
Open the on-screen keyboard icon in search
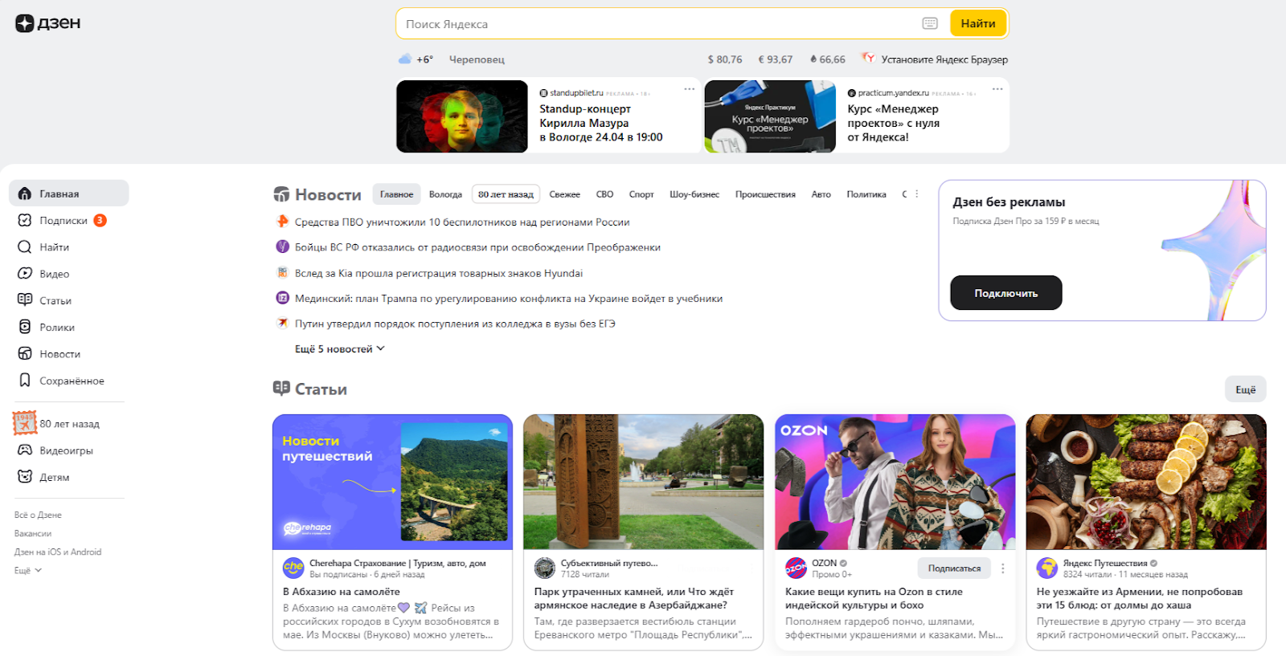click(930, 23)
